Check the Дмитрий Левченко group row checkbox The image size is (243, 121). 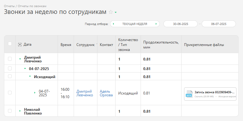pos(10,59)
